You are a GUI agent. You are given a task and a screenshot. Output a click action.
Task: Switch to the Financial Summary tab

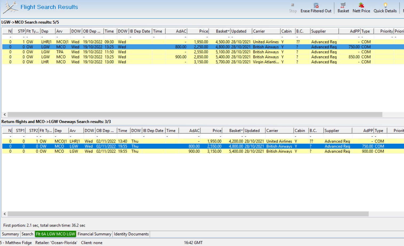click(94, 234)
